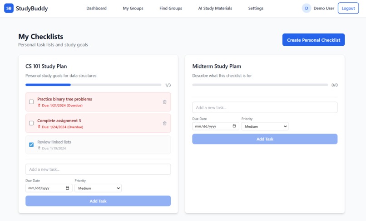Check the Practice binary tree problems checkbox
366x221 pixels.
point(31,102)
